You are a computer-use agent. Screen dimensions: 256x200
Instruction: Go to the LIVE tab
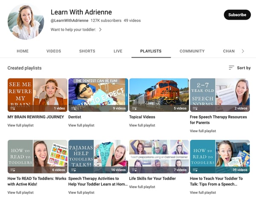point(118,51)
